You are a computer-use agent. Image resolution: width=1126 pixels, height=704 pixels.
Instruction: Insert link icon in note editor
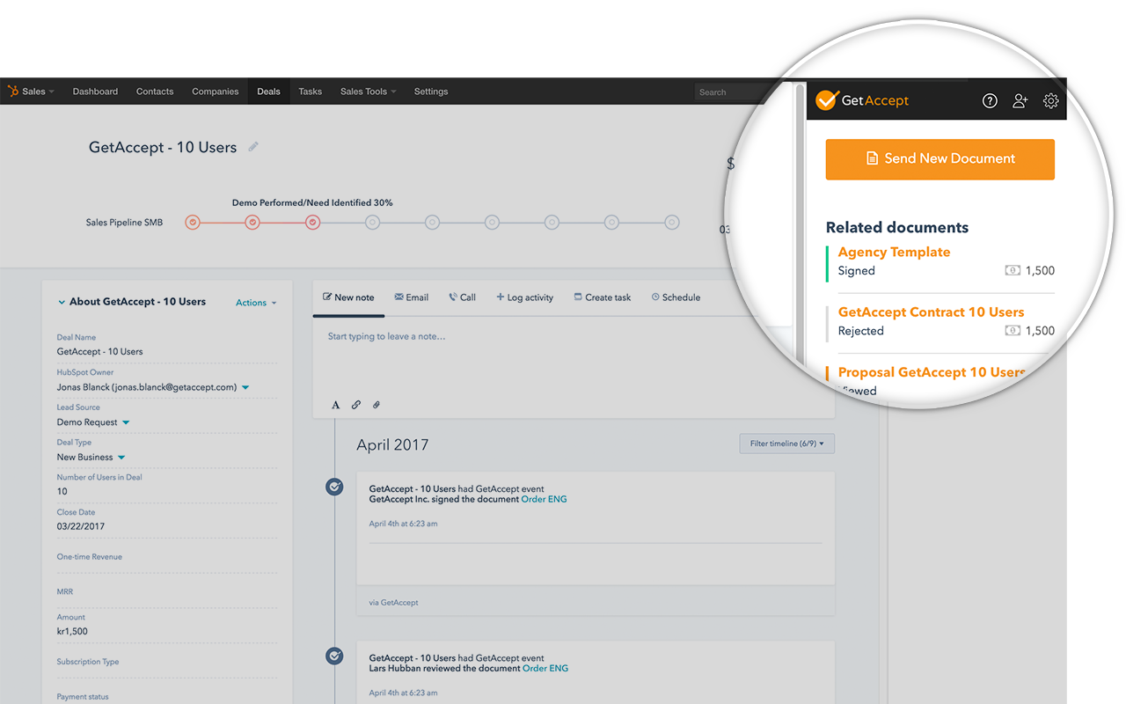point(355,405)
